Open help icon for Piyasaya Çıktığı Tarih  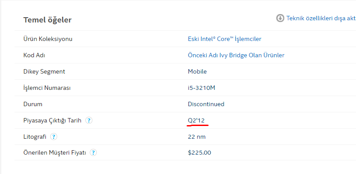tap(89, 120)
